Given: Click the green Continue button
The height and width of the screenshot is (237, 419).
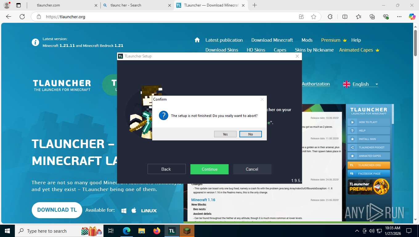Looking at the screenshot, I should (x=209, y=169).
